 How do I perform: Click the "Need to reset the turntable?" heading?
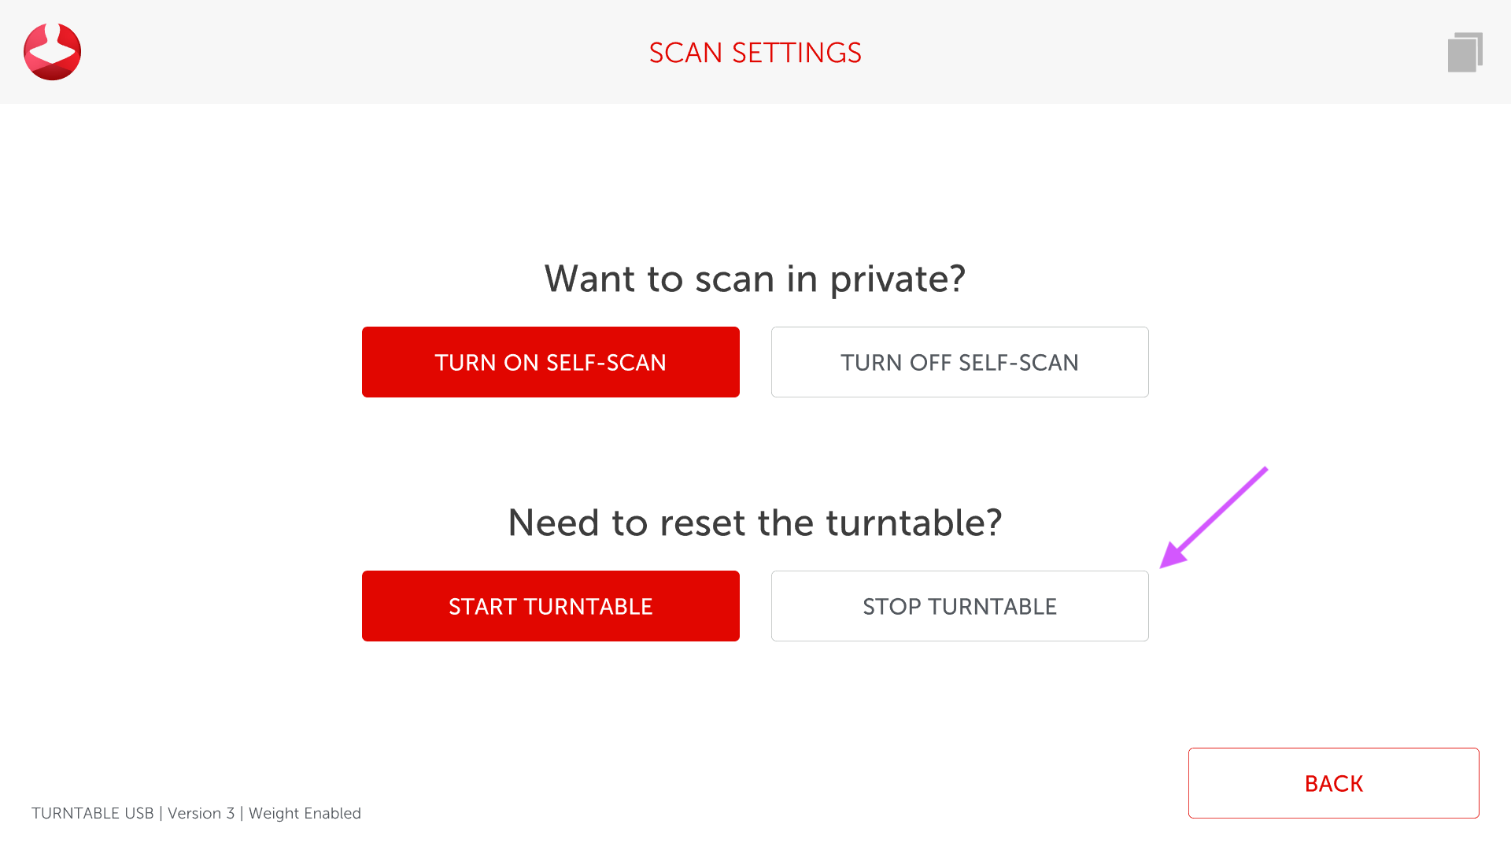coord(755,523)
